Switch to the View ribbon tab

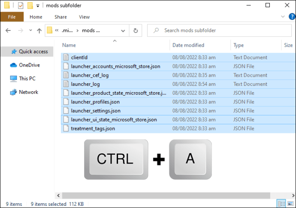(x=84, y=17)
